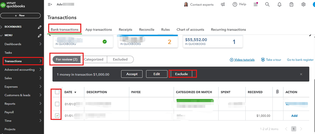Switch to the Receipts tab

125,29
